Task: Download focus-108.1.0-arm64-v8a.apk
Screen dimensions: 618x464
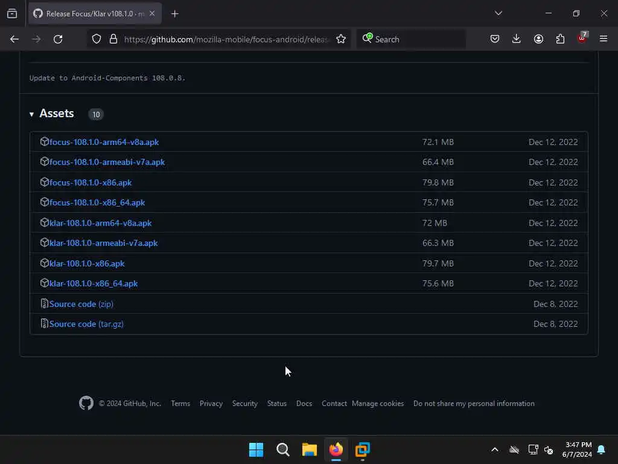Action: point(104,142)
